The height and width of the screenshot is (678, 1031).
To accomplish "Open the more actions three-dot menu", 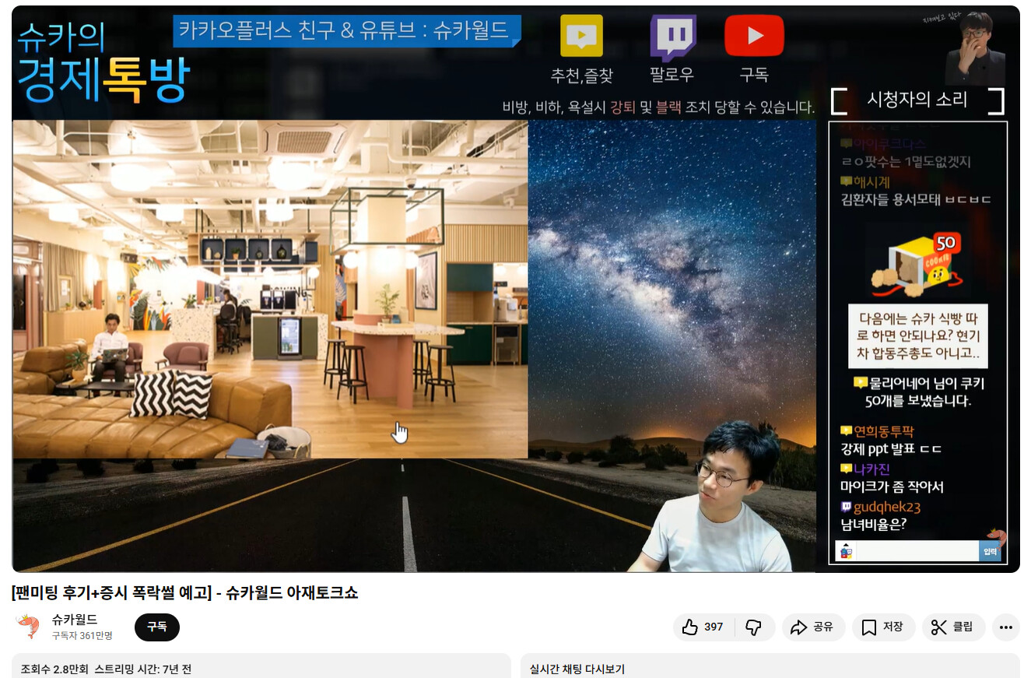I will point(1006,627).
